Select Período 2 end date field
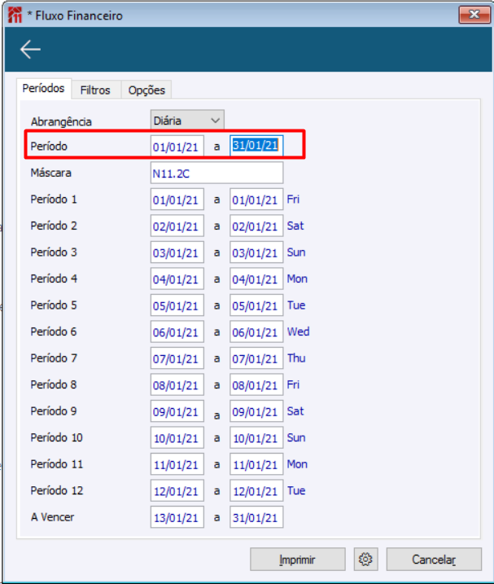494x584 pixels. (256, 226)
